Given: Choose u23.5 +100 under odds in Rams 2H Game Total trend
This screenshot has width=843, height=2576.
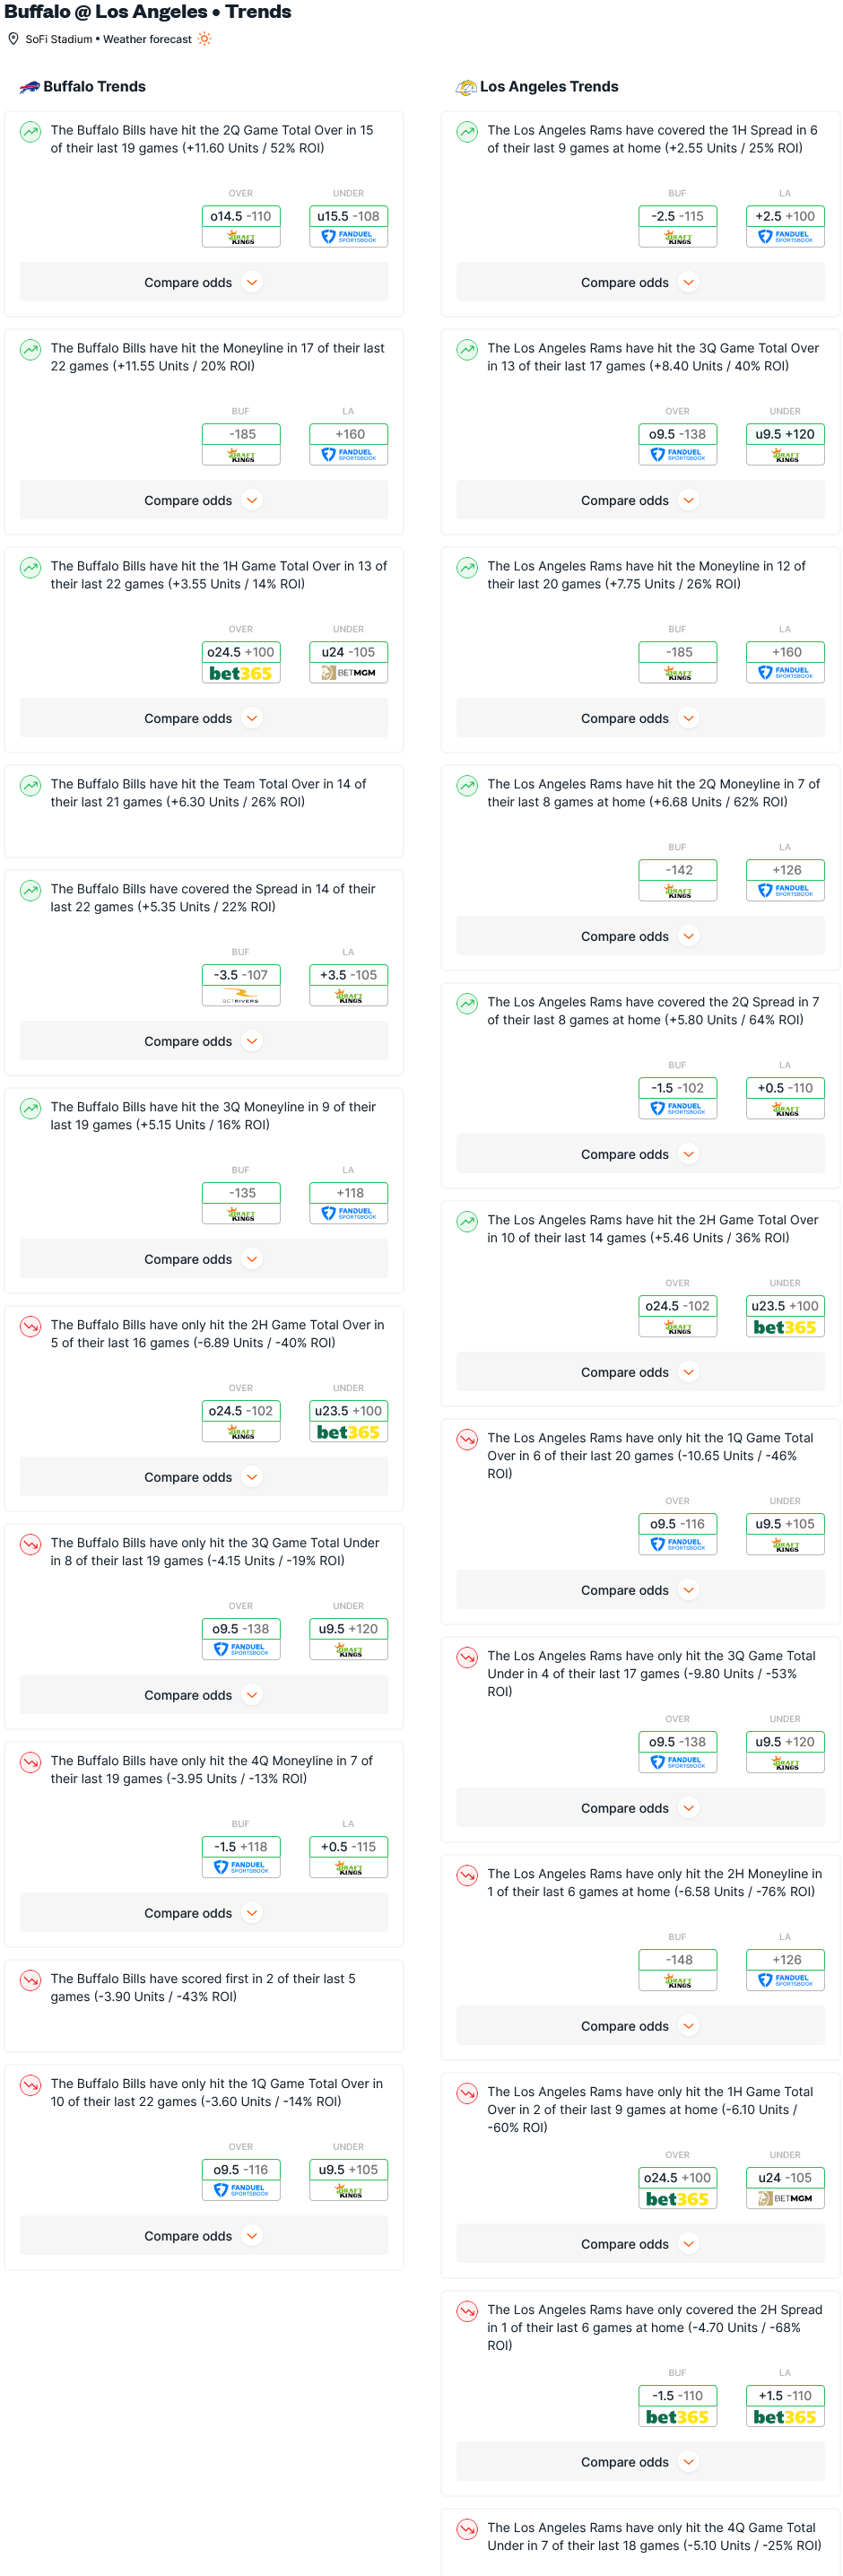Looking at the screenshot, I should coord(785,1306).
